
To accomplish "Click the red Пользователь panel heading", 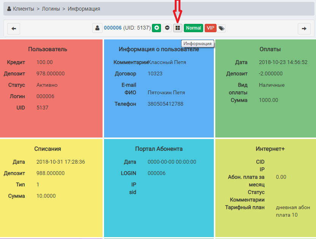I will click(x=47, y=49).
